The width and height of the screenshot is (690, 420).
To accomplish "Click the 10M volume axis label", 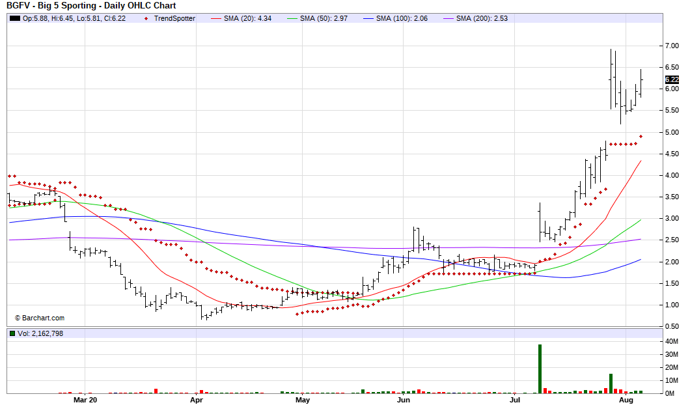I will [x=672, y=380].
